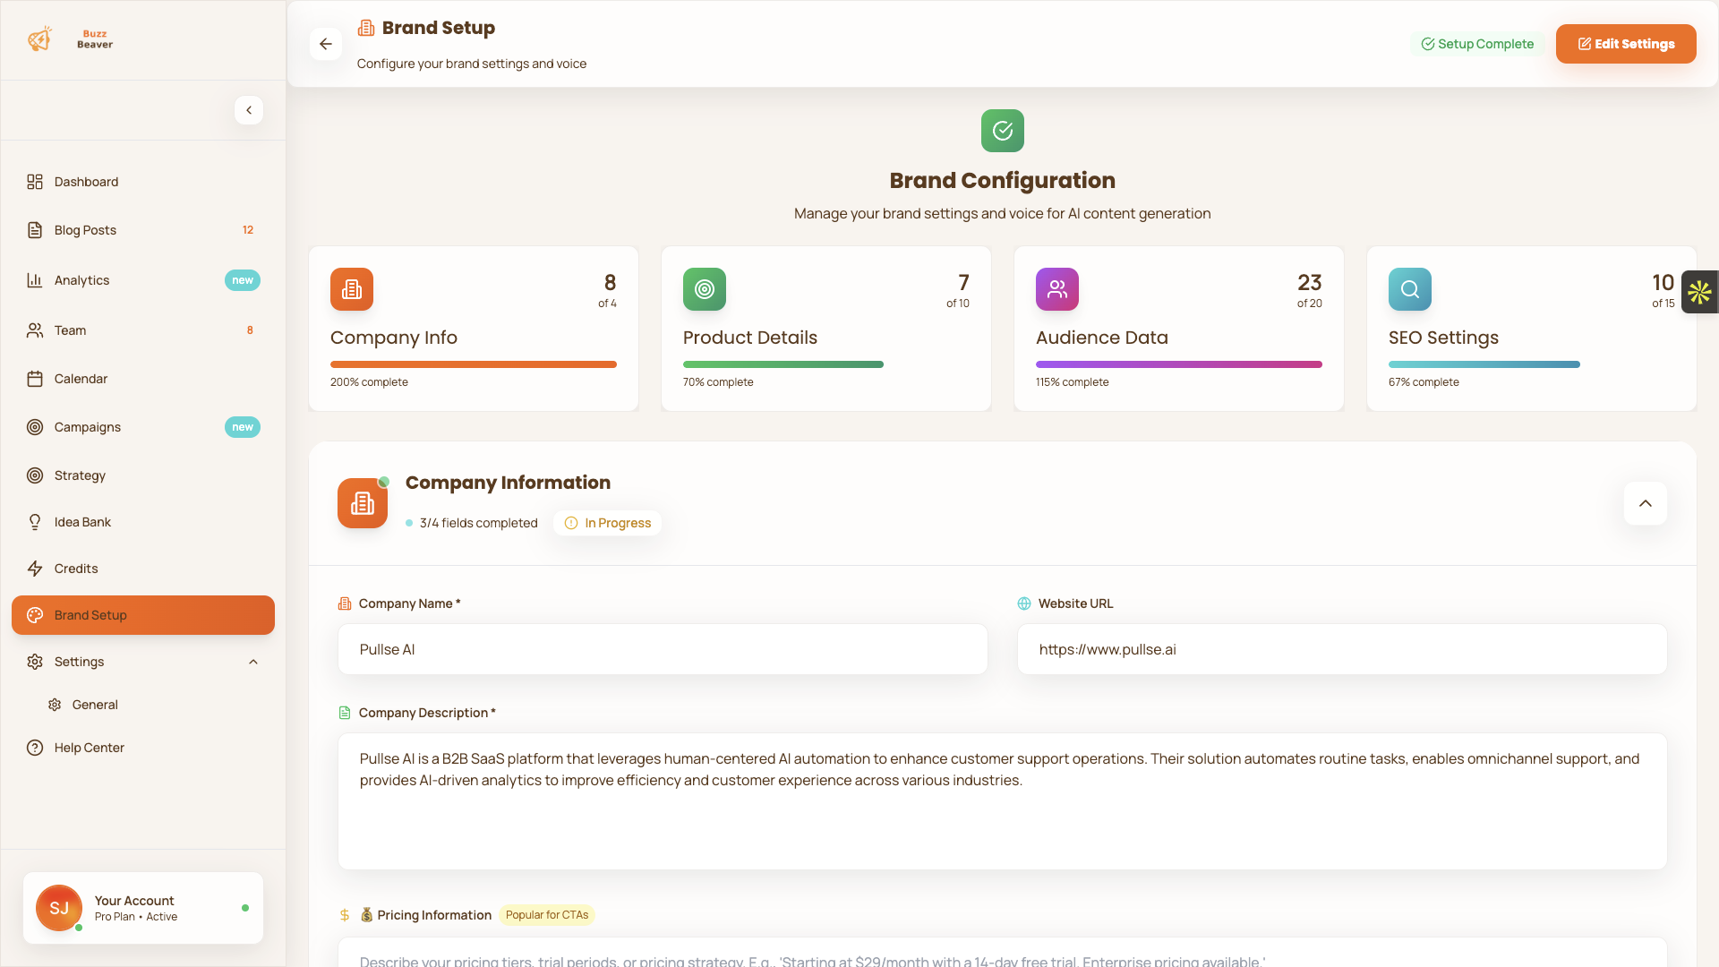Select General under Settings
The image size is (1719, 967).
pos(95,705)
